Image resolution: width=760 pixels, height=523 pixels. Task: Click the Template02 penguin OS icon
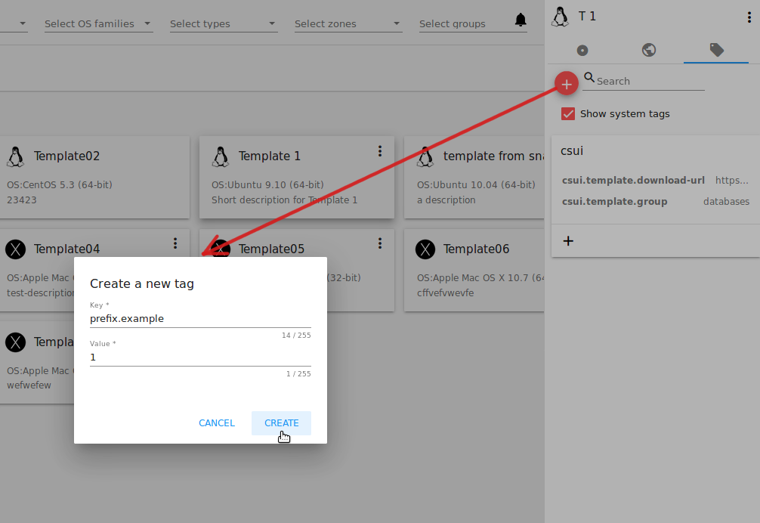(16, 157)
